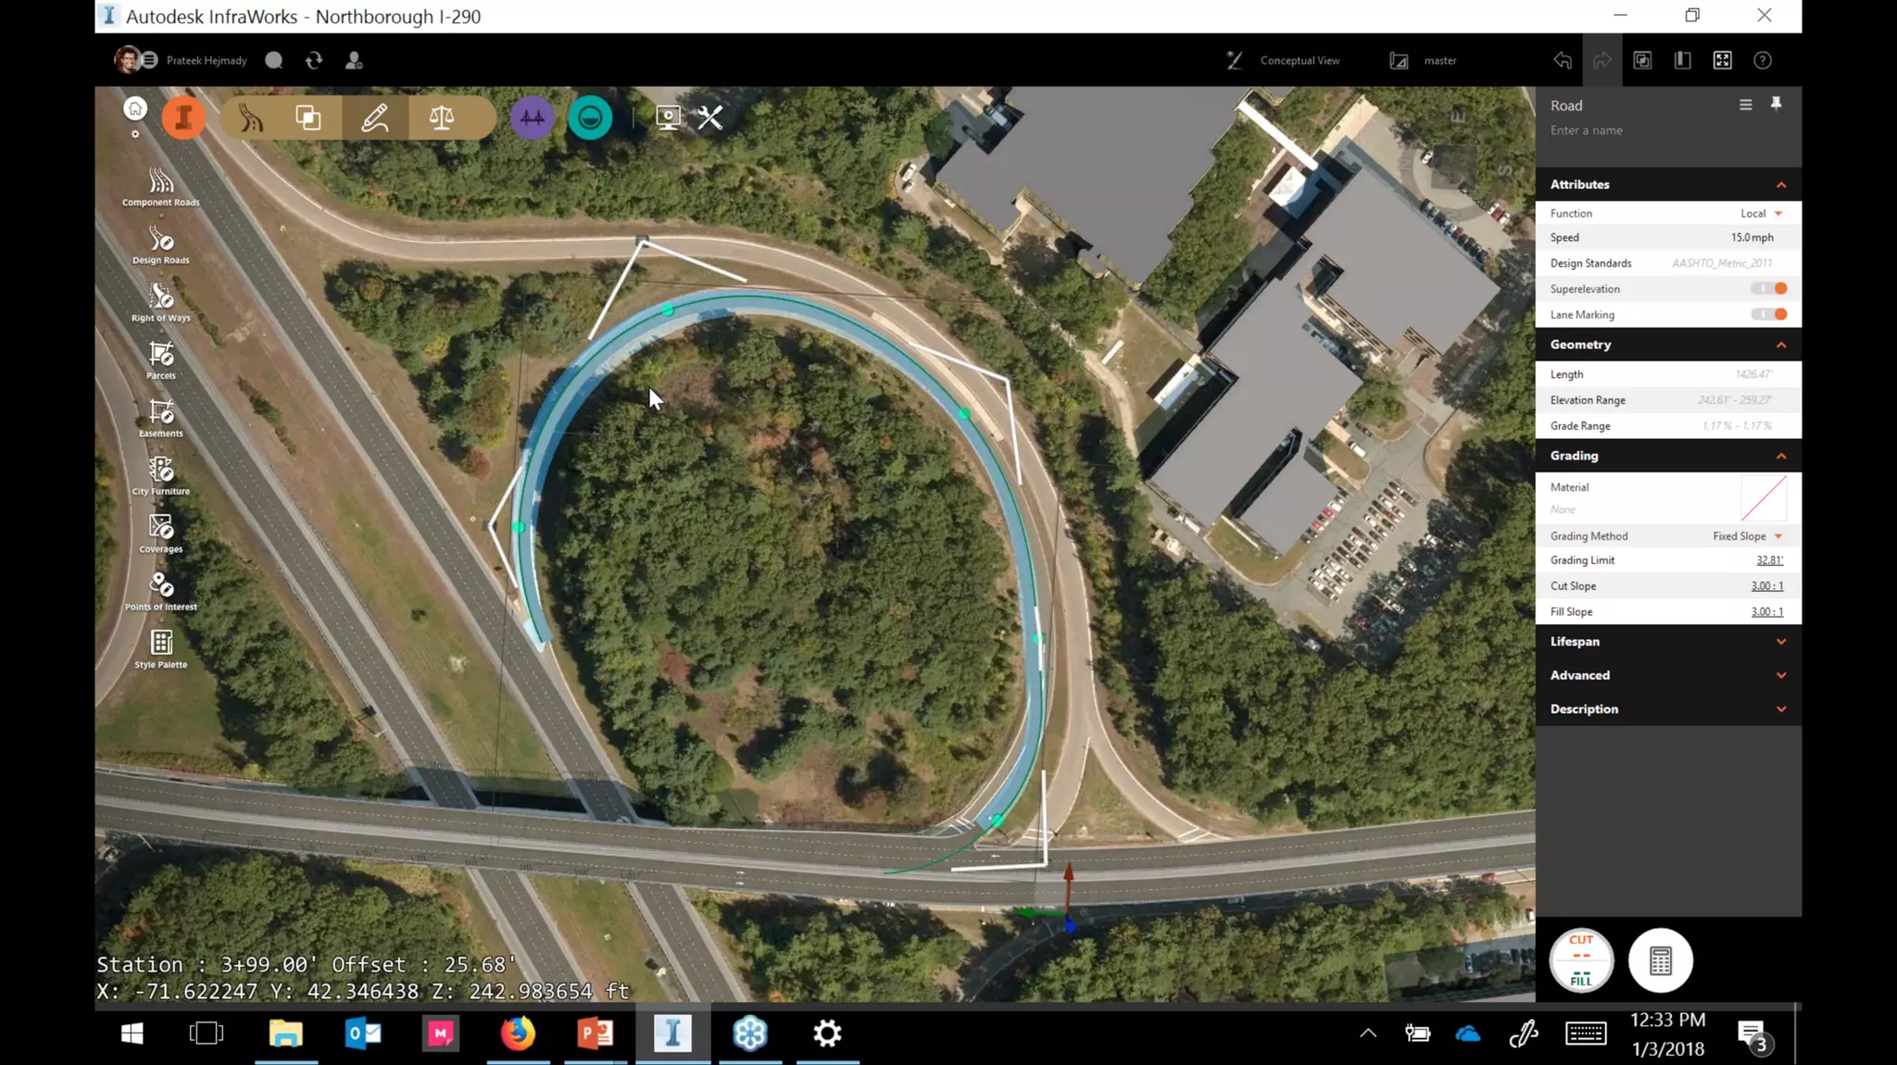Image resolution: width=1897 pixels, height=1065 pixels.
Task: Expand the Advanced section
Action: coord(1781,675)
